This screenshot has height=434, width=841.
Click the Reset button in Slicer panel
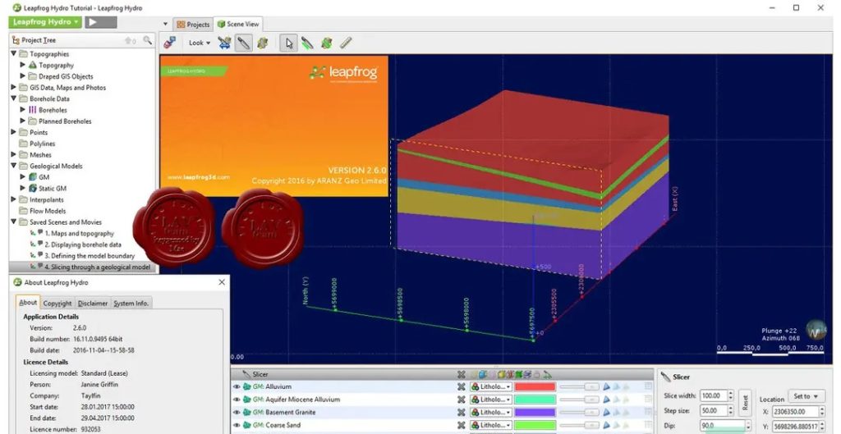click(744, 402)
